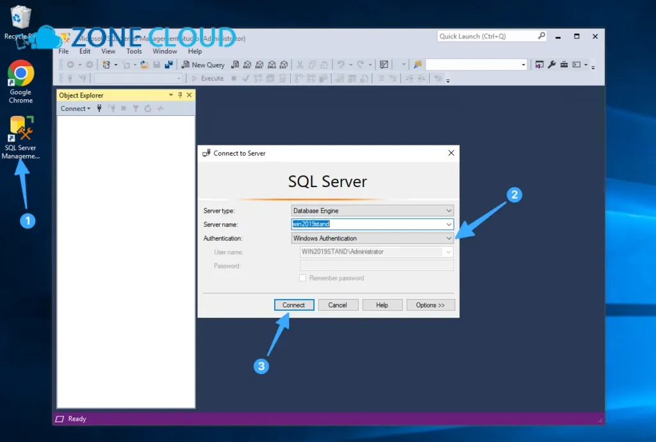Screen dimensions: 656x442
Task: Expand the Server type dropdown
Action: click(x=448, y=210)
